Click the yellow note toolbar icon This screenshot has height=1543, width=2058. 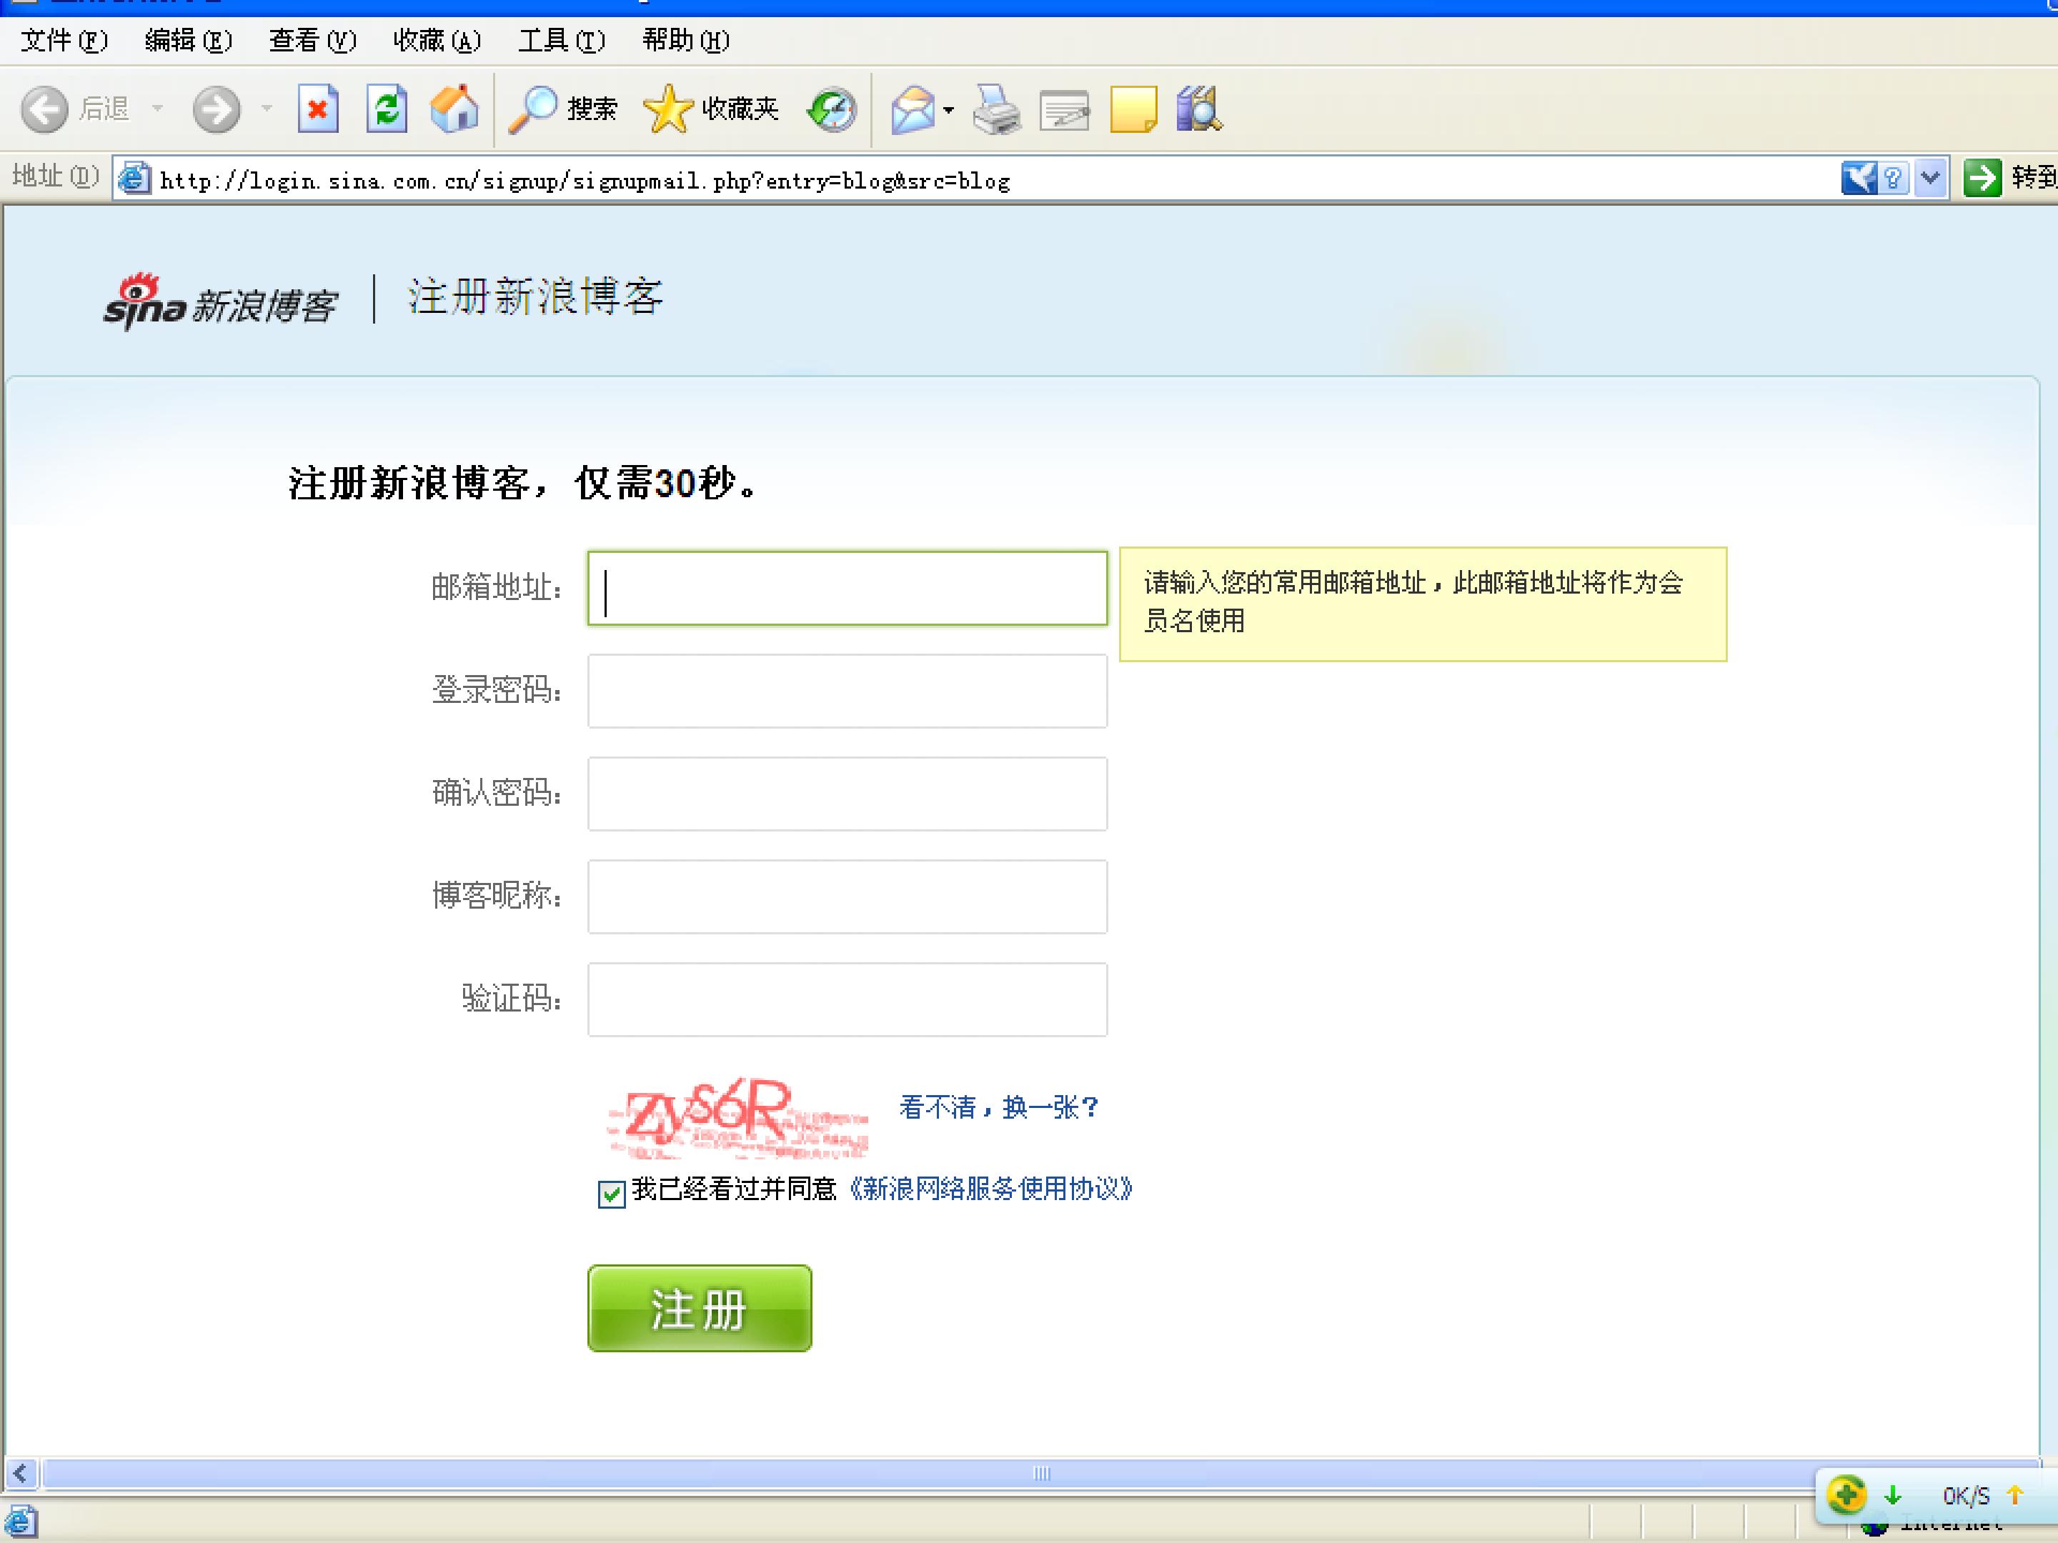(x=1133, y=110)
